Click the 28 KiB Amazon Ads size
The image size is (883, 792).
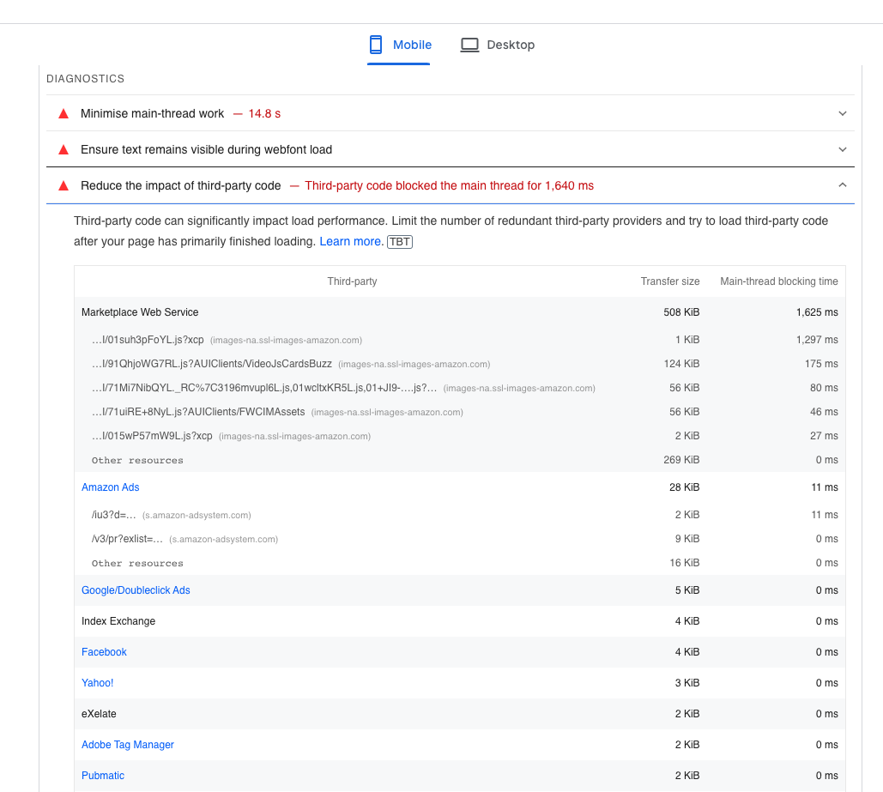[684, 487]
